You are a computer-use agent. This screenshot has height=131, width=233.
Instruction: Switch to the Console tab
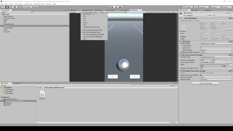click(17, 83)
